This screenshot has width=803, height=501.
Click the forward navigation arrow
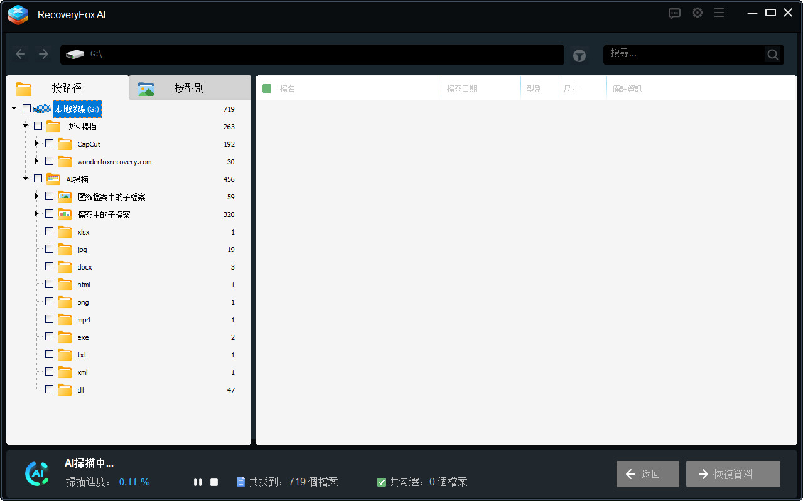[x=43, y=54]
